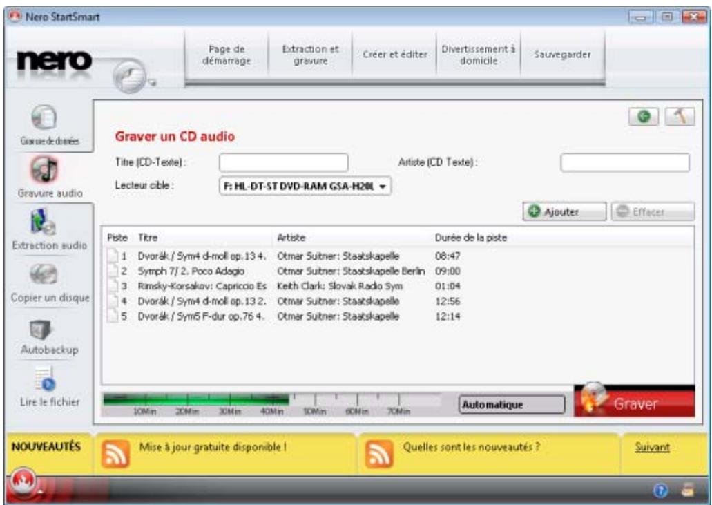This screenshot has width=712, height=505.
Task: Click duration 12:14 of track 5
Action: point(448,316)
